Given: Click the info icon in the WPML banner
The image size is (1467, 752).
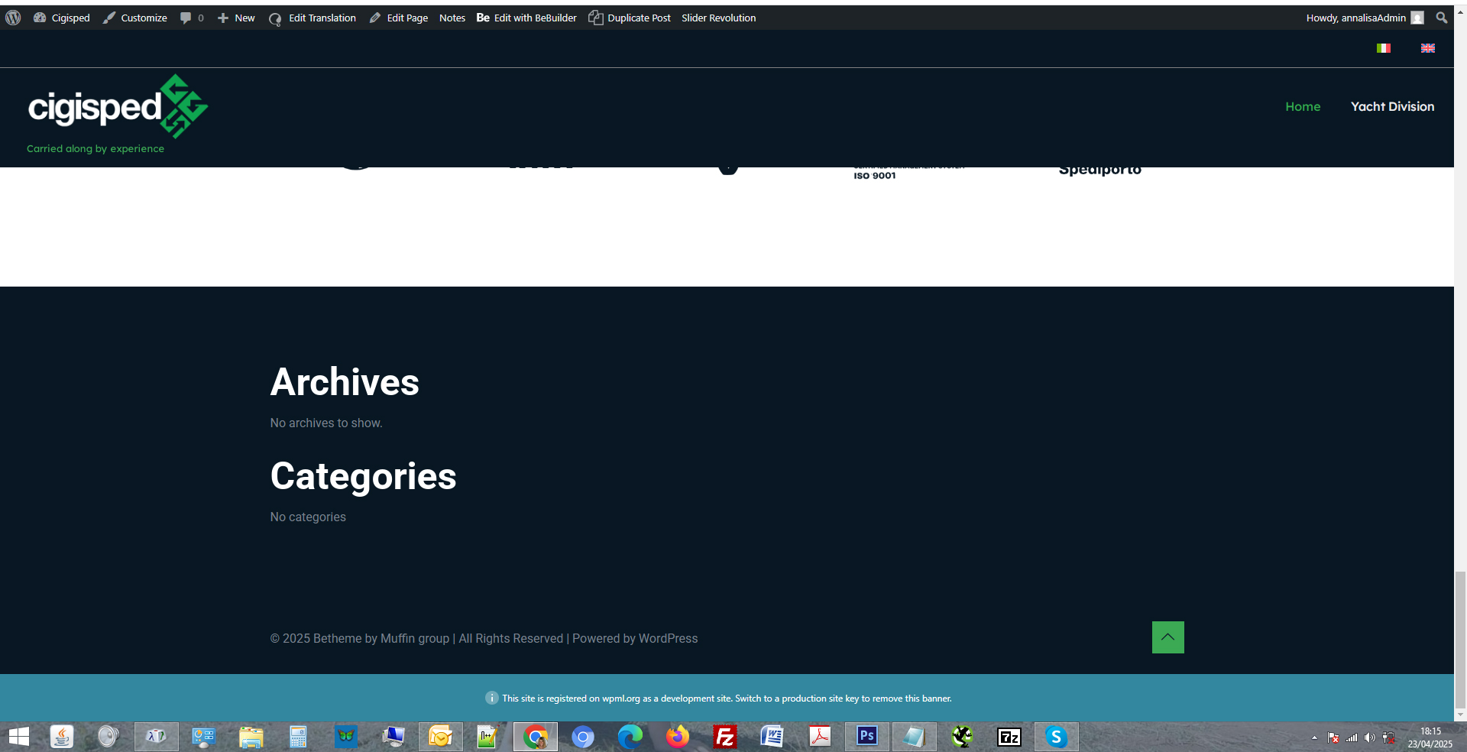Looking at the screenshot, I should point(492,698).
